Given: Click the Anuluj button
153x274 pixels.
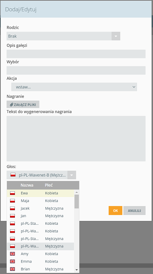Looking at the screenshot, I should [x=134, y=211].
